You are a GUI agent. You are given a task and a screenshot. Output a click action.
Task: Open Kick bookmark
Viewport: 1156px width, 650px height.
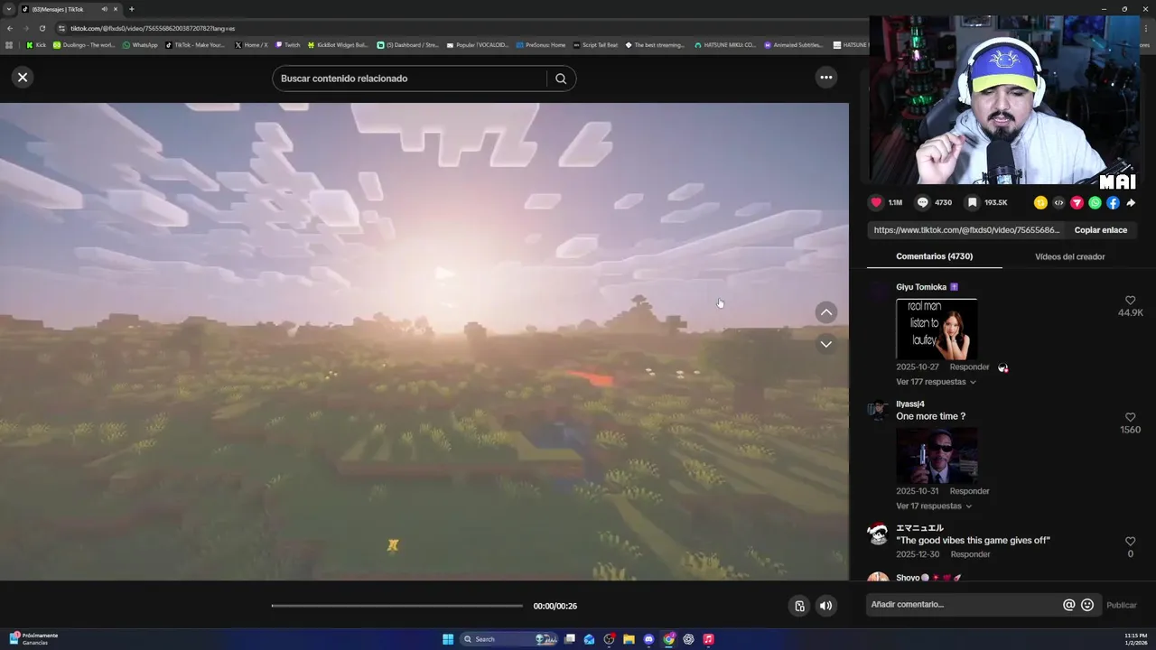tap(36, 45)
